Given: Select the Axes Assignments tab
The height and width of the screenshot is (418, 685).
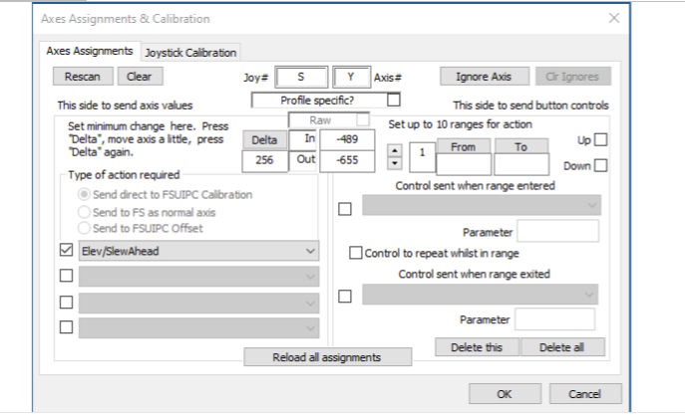Looking at the screenshot, I should coord(90,51).
